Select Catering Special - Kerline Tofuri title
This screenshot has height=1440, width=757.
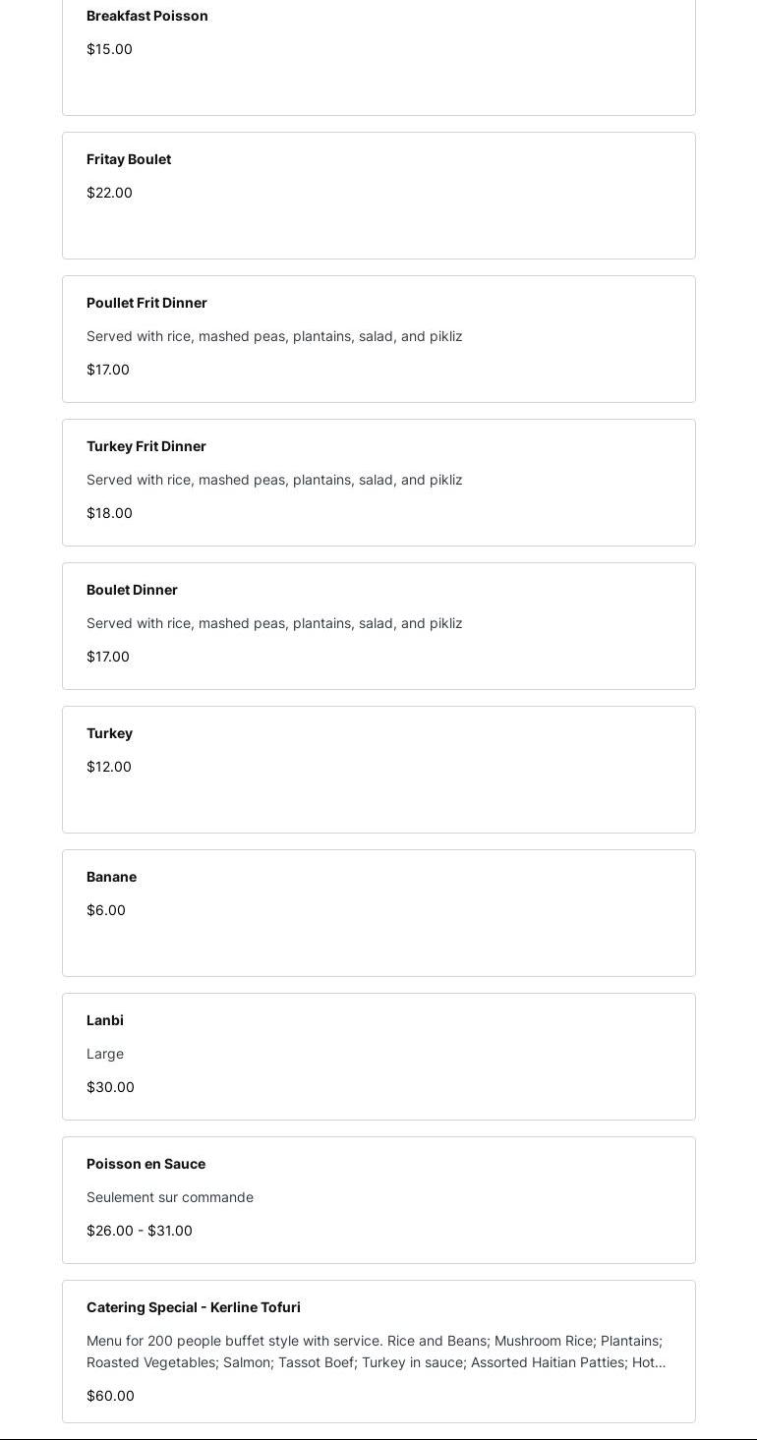[194, 1307]
